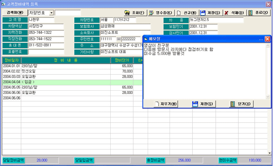Click scroll down arrow in 메모장 text area
The image size is (273, 166).
point(268,97)
